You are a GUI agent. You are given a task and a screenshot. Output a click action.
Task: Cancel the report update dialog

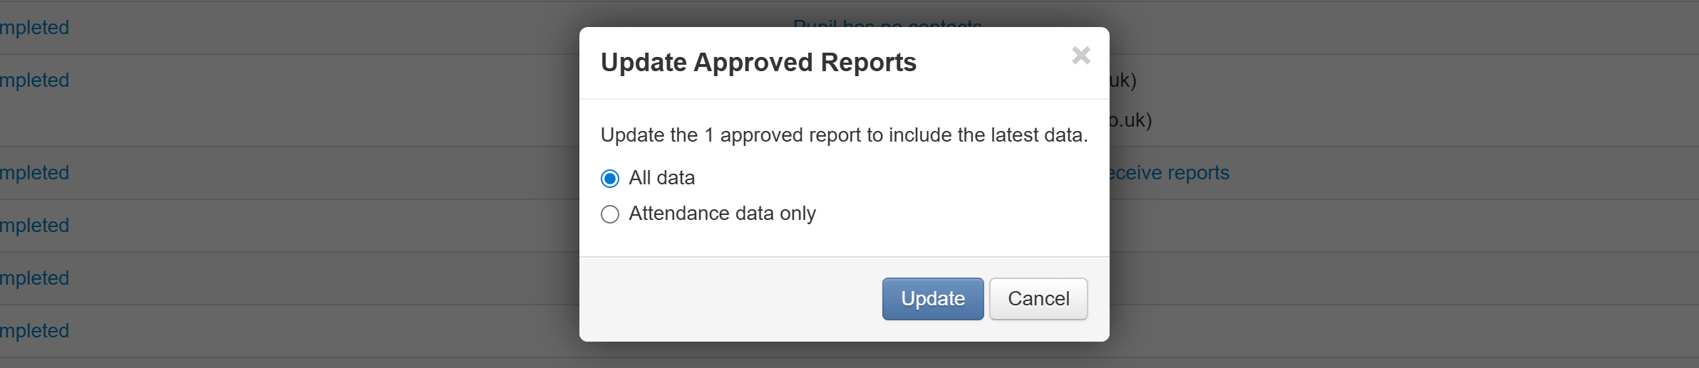(x=1038, y=299)
